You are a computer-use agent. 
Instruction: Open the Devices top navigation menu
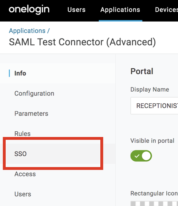pyautogui.click(x=167, y=10)
